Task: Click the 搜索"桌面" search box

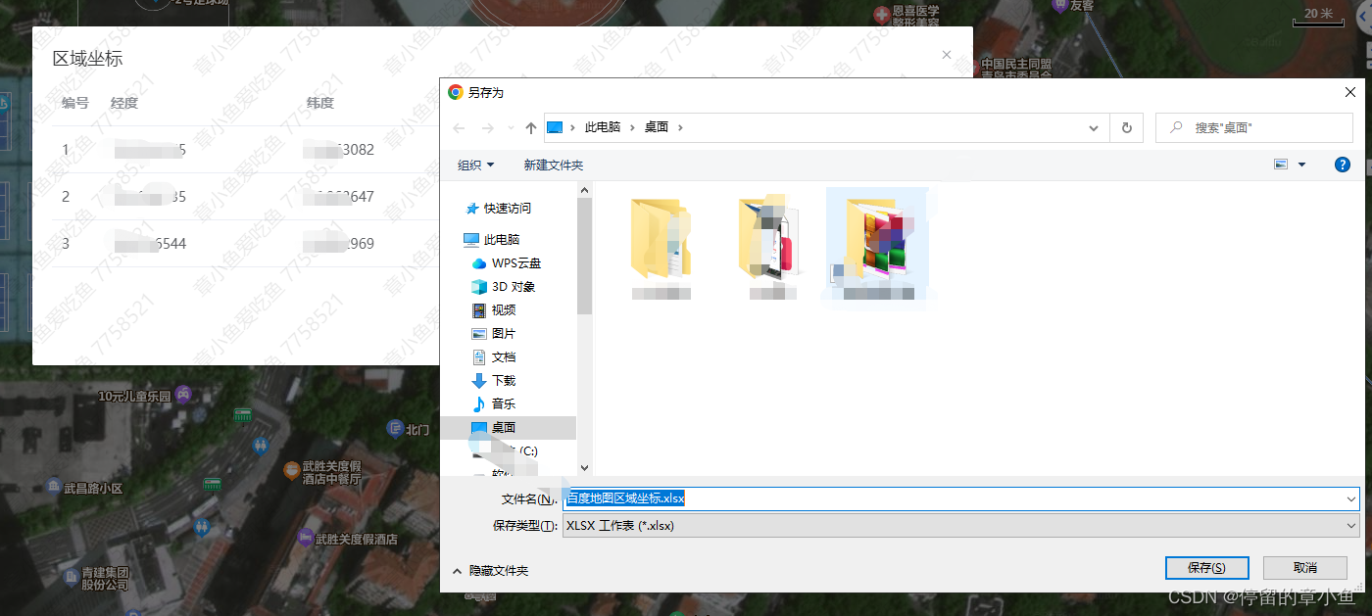Action: coord(1254,127)
